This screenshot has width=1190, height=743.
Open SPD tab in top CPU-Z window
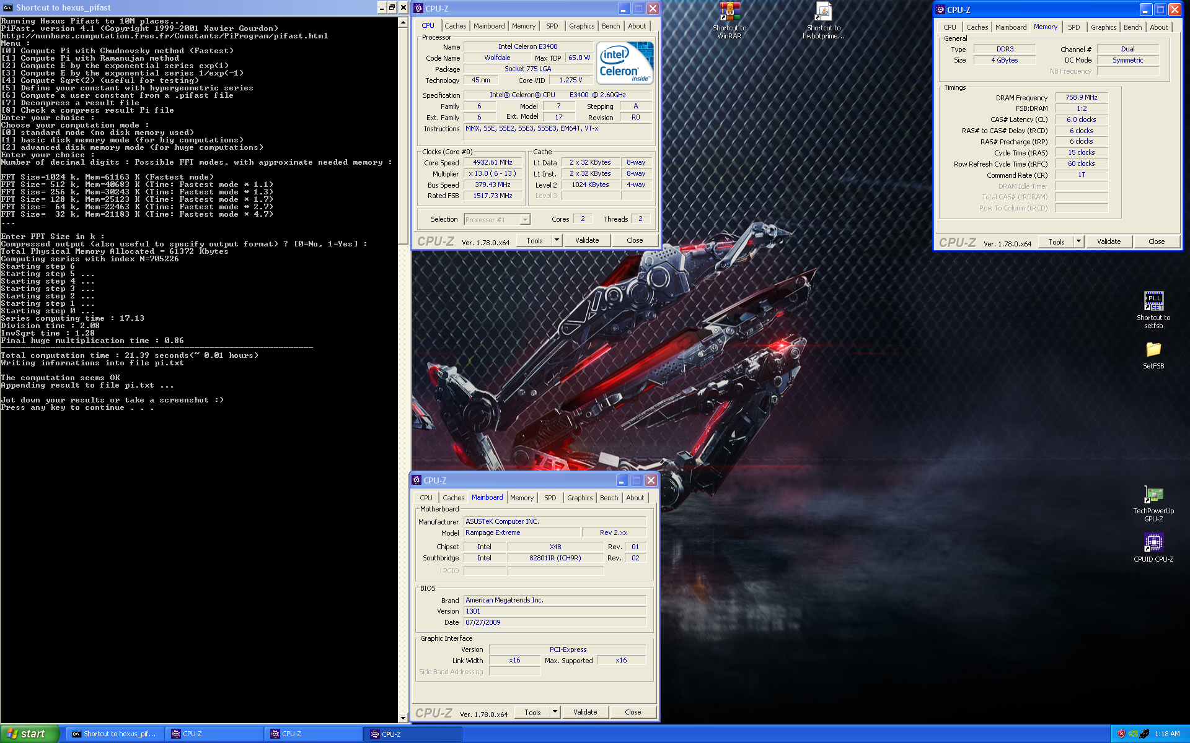tap(552, 26)
